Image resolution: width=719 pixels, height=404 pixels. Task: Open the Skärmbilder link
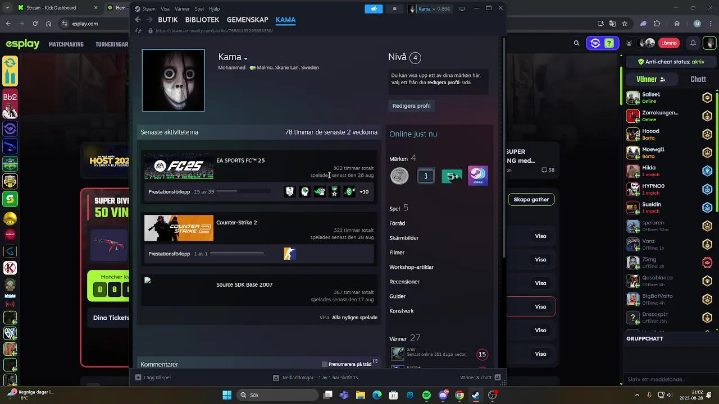tap(404, 238)
